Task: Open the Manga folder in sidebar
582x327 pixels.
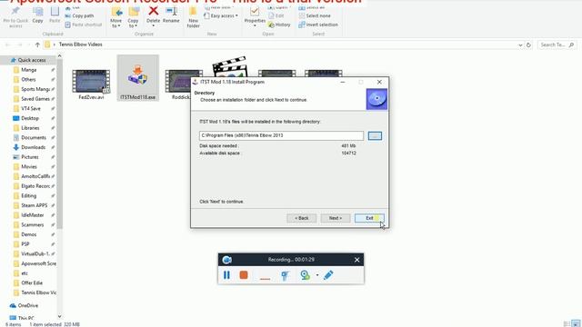Action: [x=28, y=70]
